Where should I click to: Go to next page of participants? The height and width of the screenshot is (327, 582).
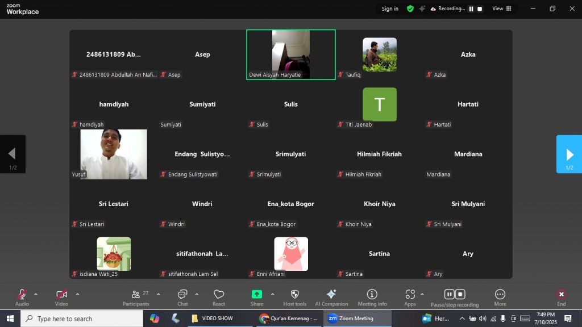[569, 154]
